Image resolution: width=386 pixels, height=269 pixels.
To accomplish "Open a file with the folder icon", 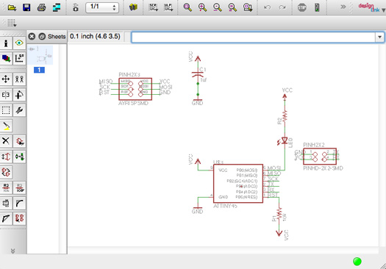I will [12, 7].
